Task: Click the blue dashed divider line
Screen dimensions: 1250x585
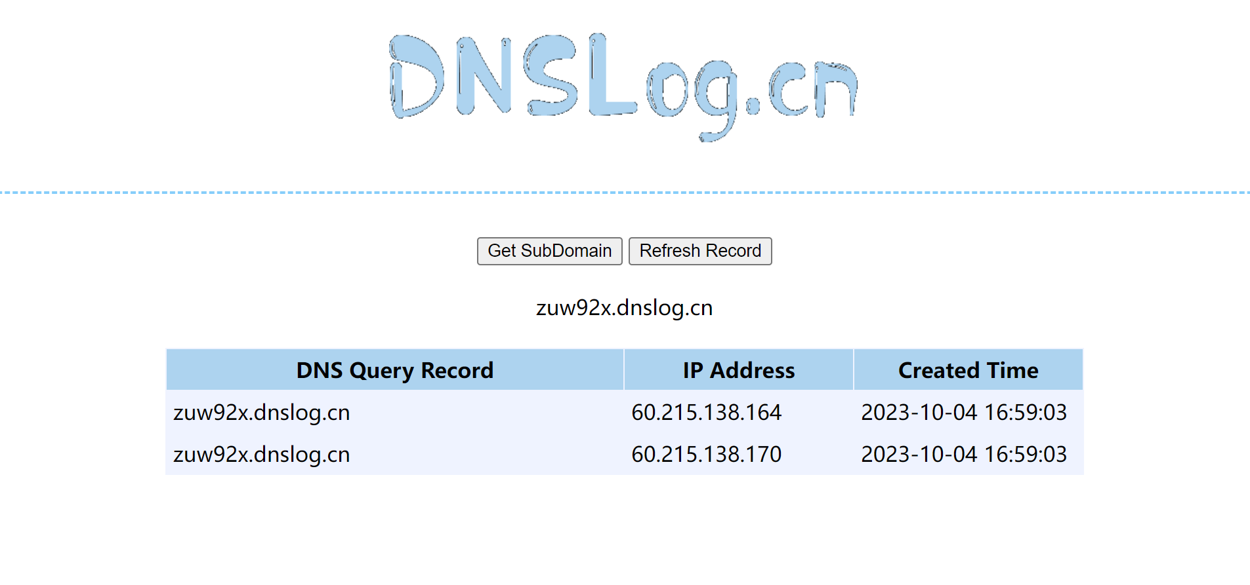Action: pyautogui.click(x=625, y=193)
